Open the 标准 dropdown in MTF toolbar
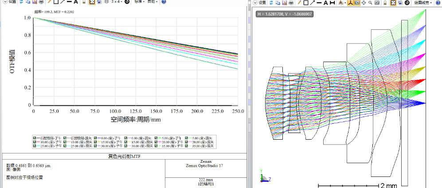 pos(139,2)
